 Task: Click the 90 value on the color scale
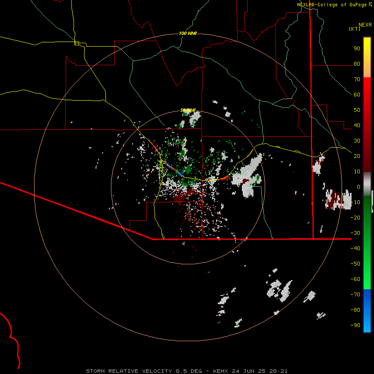pos(357,49)
